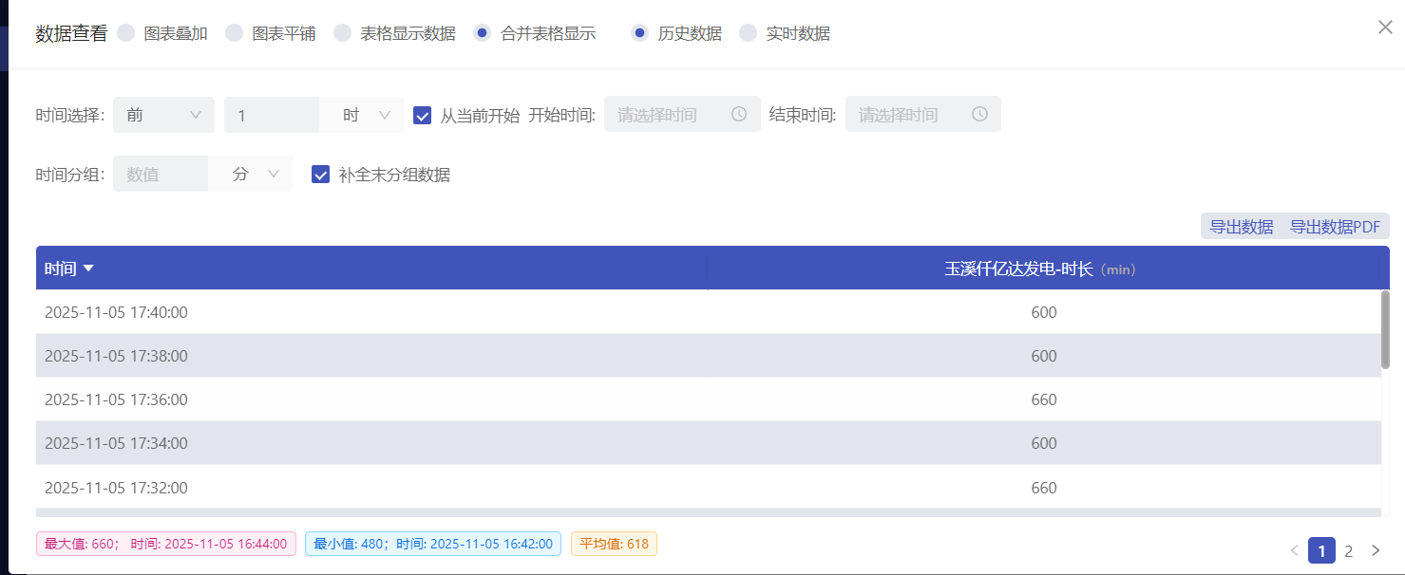Uncheck the 从当前开始 checkbox
1405x575 pixels.
point(422,115)
